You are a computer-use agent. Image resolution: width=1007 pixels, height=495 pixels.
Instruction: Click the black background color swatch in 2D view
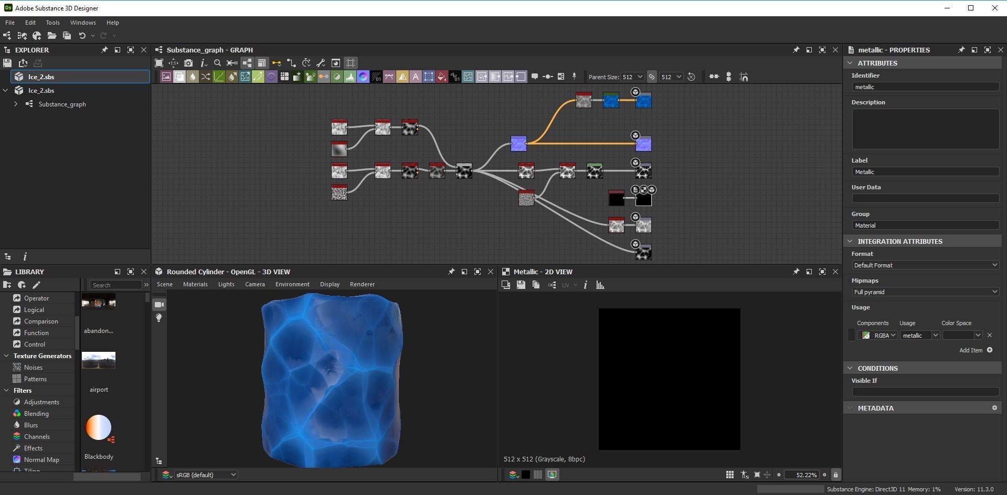click(525, 475)
